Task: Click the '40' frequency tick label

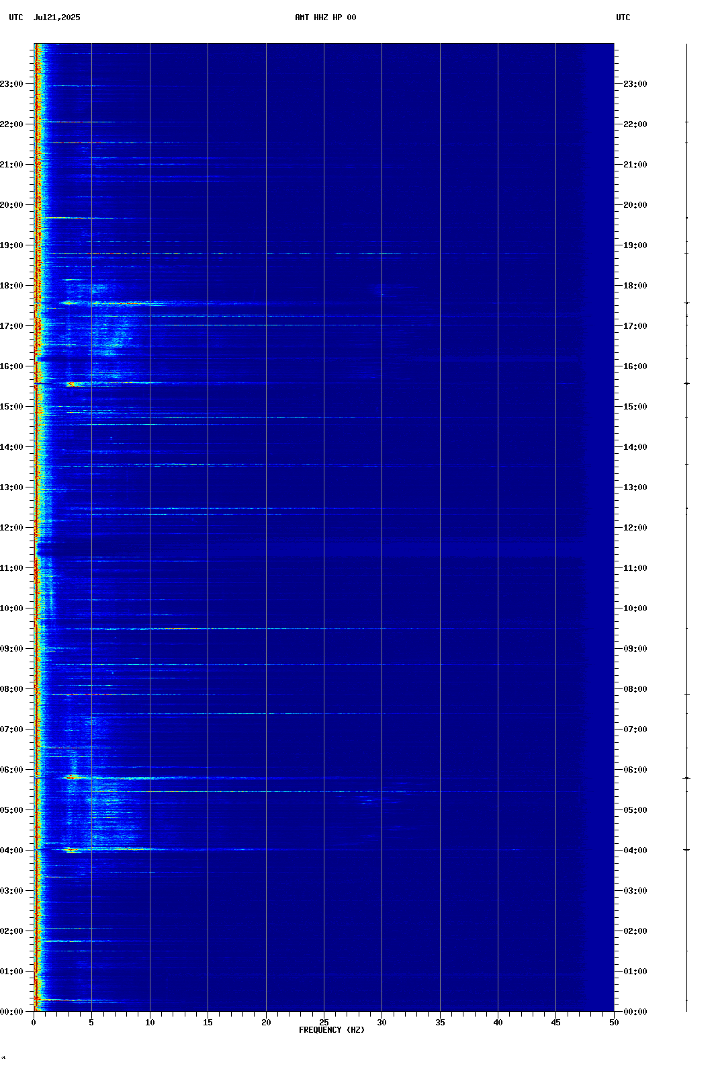Action: pyautogui.click(x=498, y=1023)
